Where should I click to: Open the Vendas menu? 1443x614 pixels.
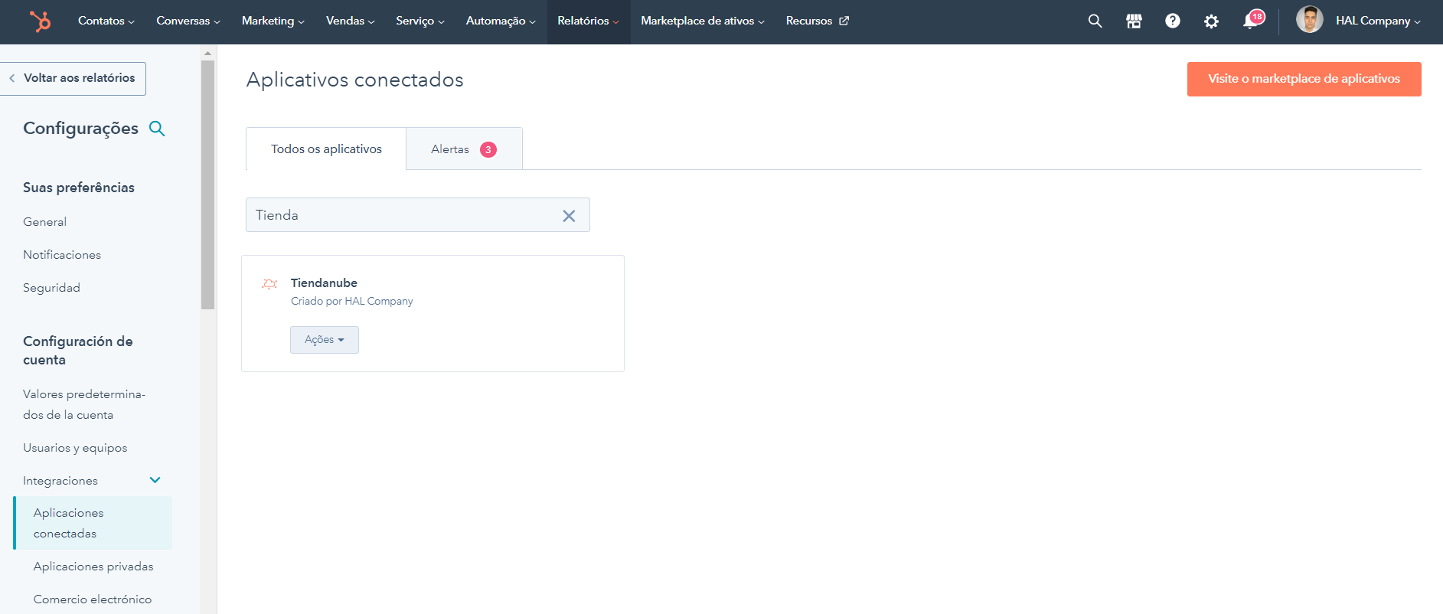pos(351,21)
